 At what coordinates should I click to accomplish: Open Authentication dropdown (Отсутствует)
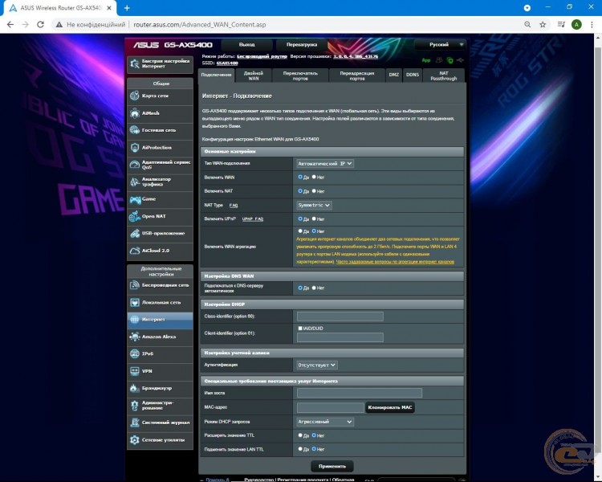click(317, 366)
